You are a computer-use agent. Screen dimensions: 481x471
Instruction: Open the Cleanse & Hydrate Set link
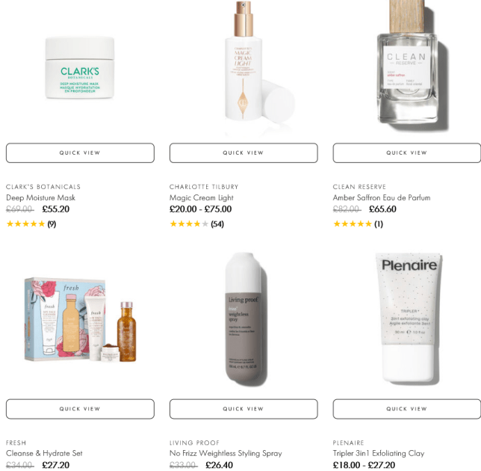[44, 454]
